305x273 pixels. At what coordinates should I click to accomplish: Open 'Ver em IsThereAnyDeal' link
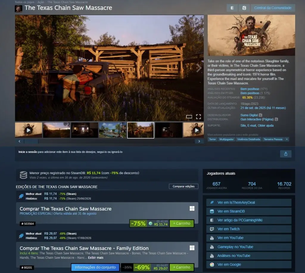click(249, 202)
